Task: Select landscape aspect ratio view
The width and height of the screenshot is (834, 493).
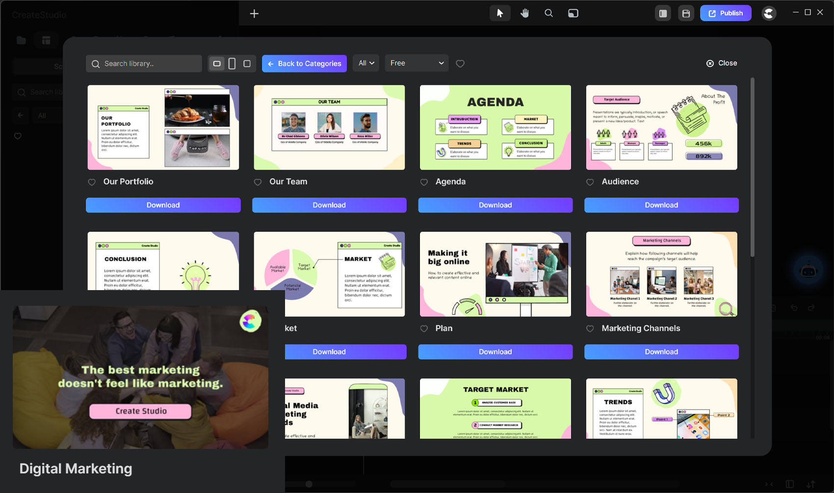Action: pyautogui.click(x=217, y=64)
